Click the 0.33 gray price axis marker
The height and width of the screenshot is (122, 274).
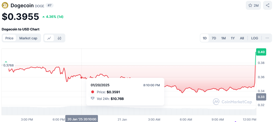point(261,97)
